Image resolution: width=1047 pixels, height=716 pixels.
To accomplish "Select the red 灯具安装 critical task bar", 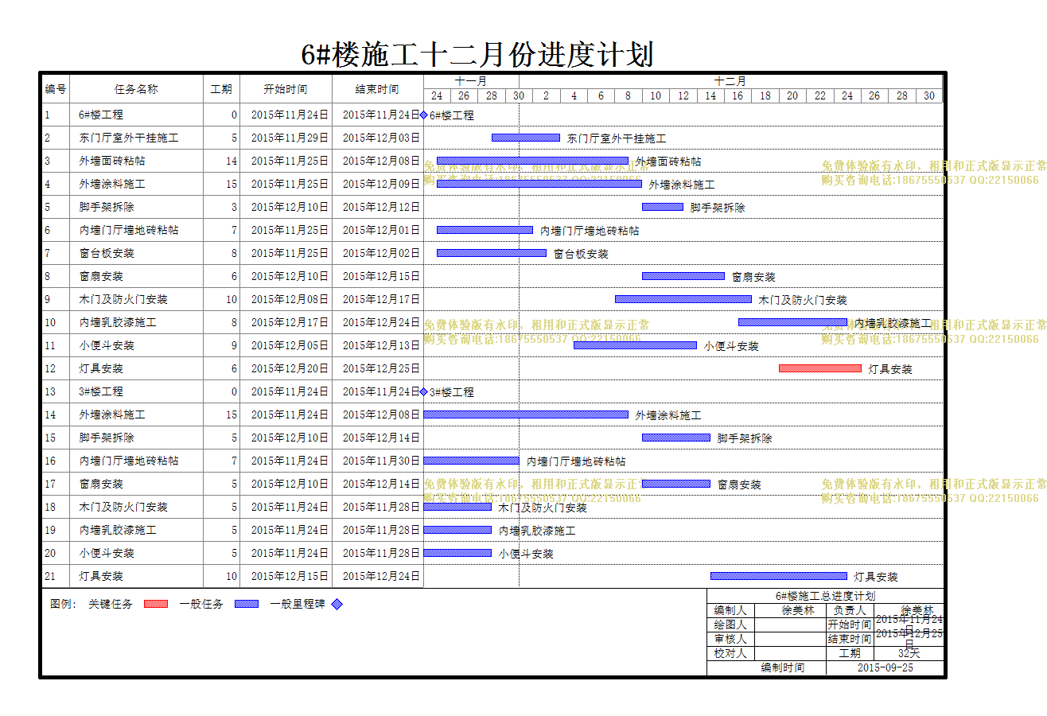I will click(820, 368).
